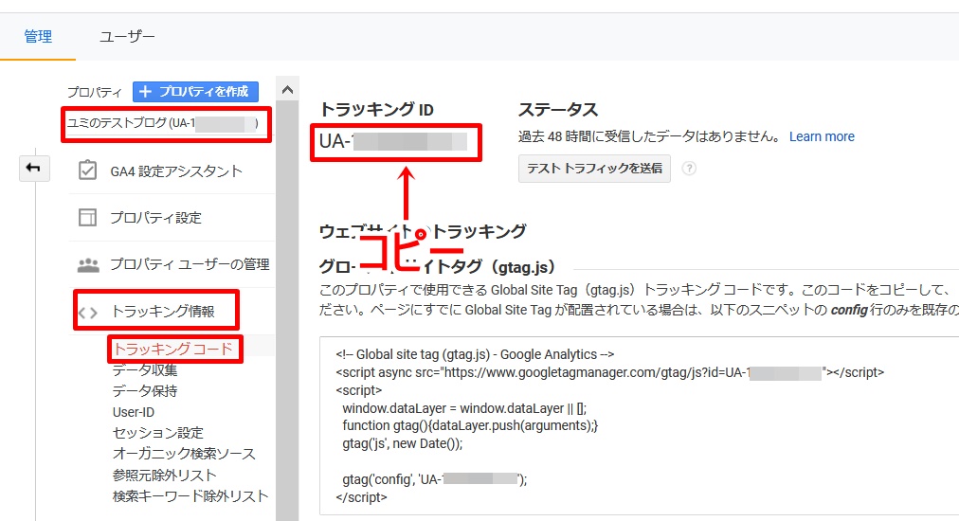The height and width of the screenshot is (521, 959).
Task: Click the プロパティを作成 button
Action: point(196,92)
